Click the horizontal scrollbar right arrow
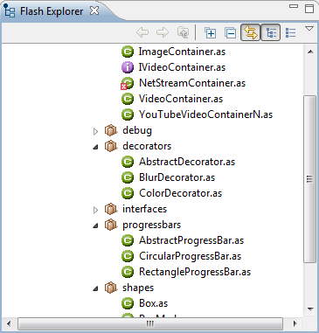This screenshot has height=333, width=319. coord(295,323)
